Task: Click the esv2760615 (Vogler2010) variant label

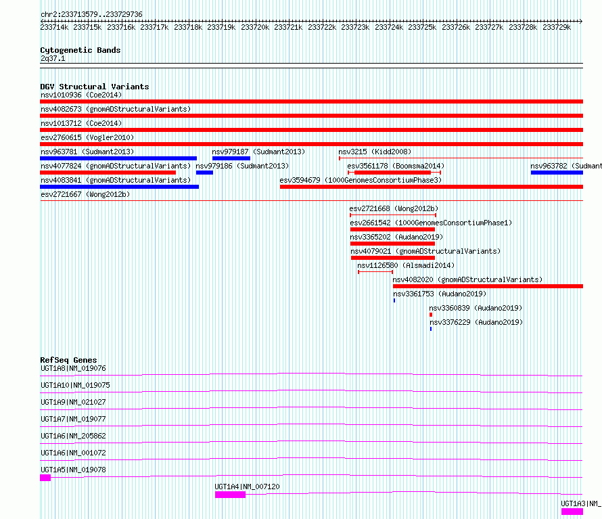Action: coord(87,137)
